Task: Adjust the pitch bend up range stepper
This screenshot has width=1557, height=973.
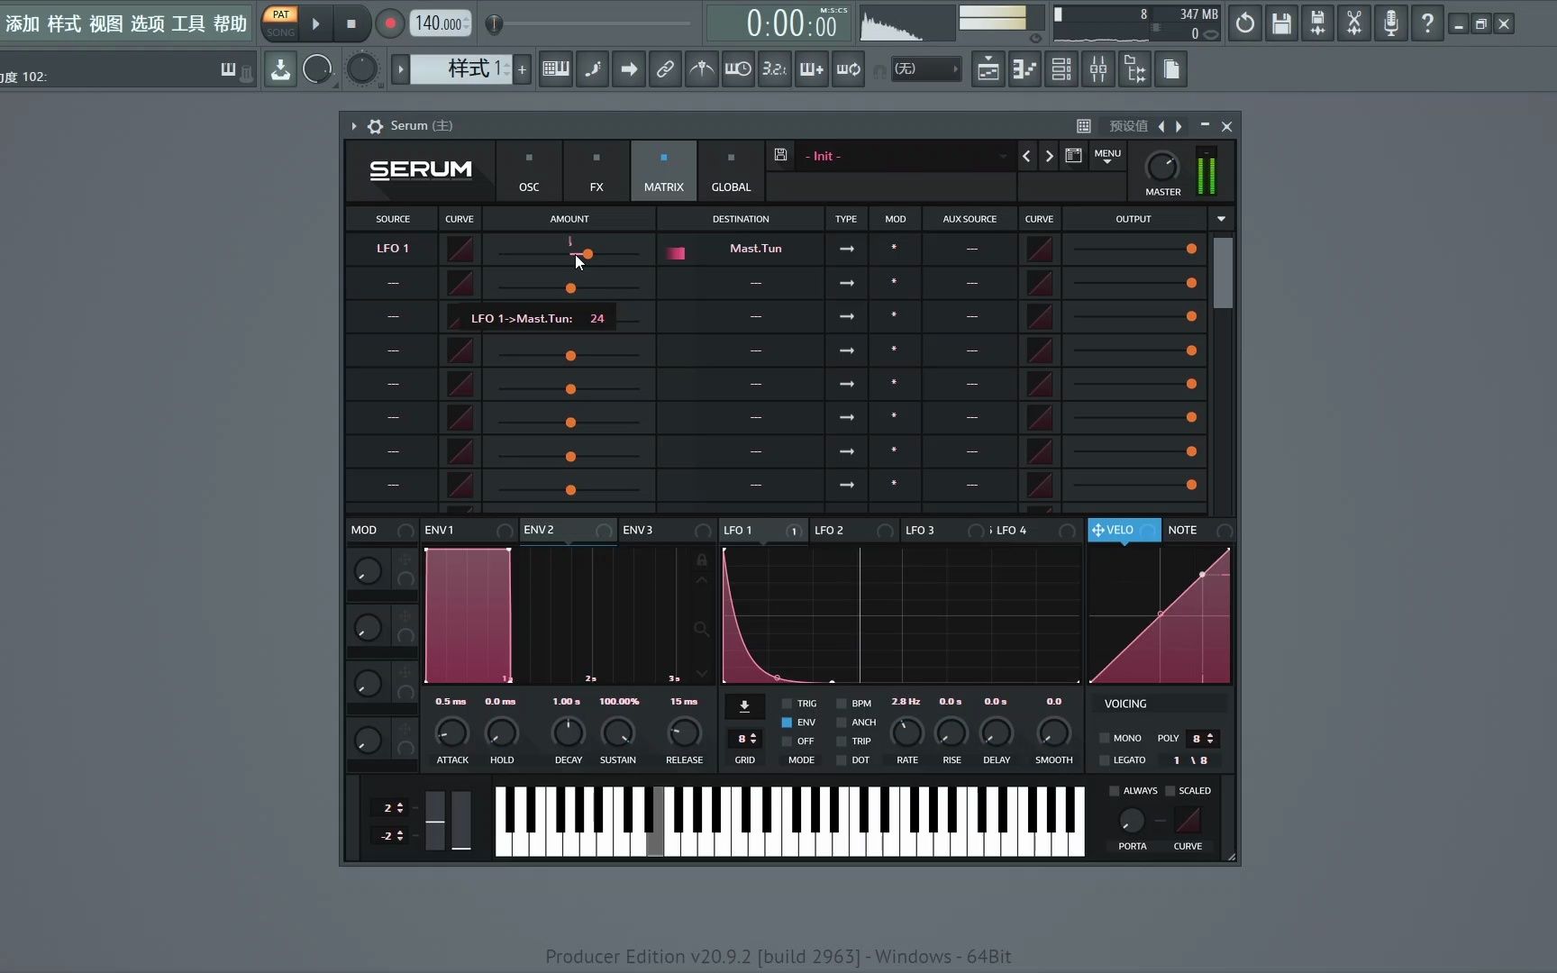Action: pos(393,808)
